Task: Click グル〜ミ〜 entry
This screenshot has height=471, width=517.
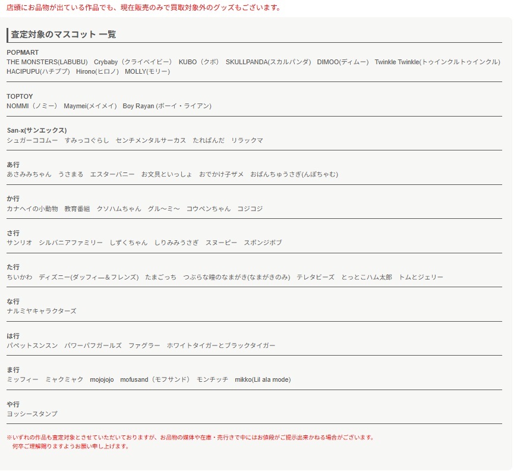Action: click(164, 209)
